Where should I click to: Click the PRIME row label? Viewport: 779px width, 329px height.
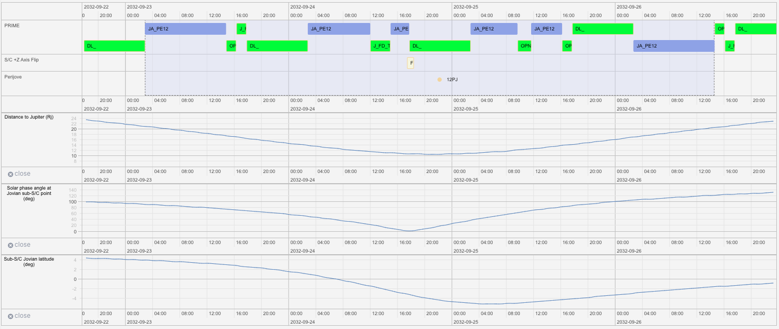(12, 25)
